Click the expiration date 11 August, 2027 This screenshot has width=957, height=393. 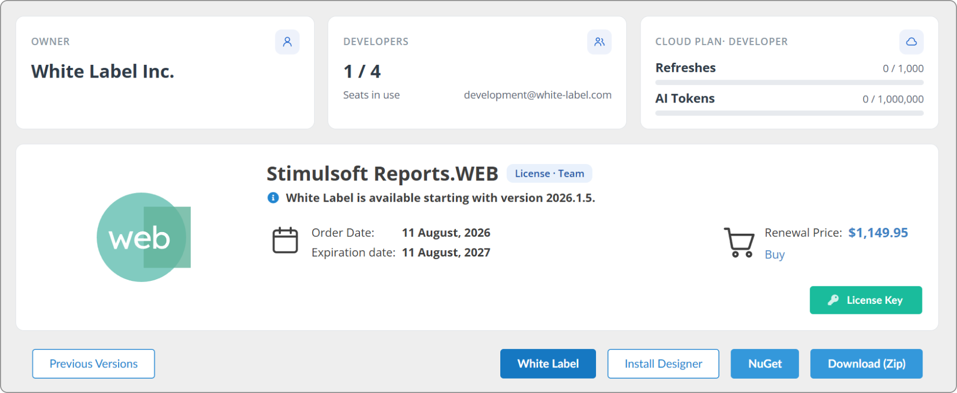click(446, 253)
